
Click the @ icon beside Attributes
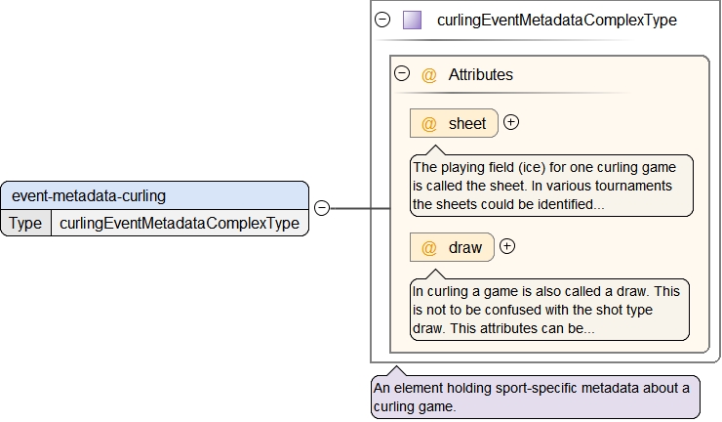428,74
